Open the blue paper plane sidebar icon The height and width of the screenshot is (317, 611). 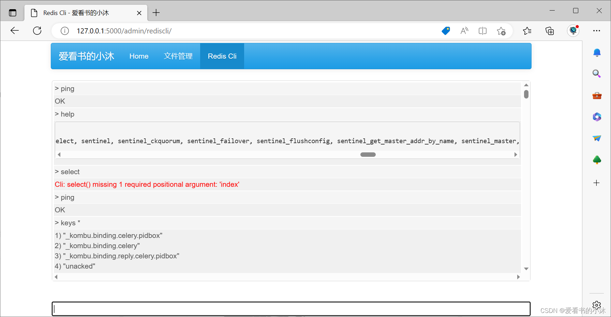pyautogui.click(x=597, y=138)
